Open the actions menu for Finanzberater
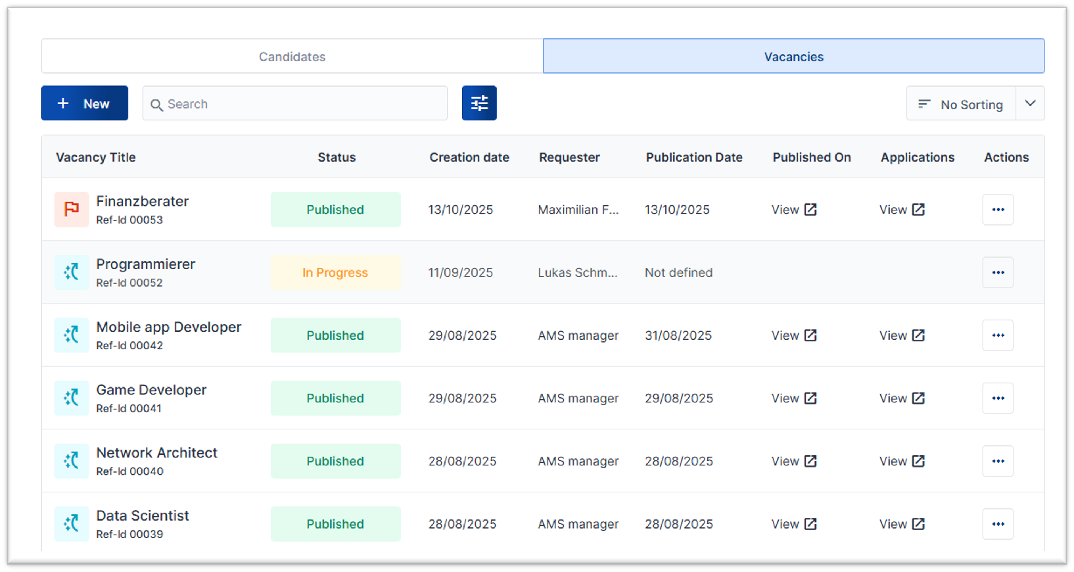This screenshot has height=572, width=1074. [998, 210]
